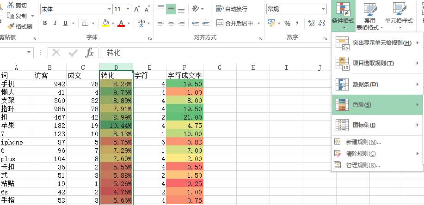Open font size 11 dropdown
The width and height of the screenshot is (424, 205).
128,9
